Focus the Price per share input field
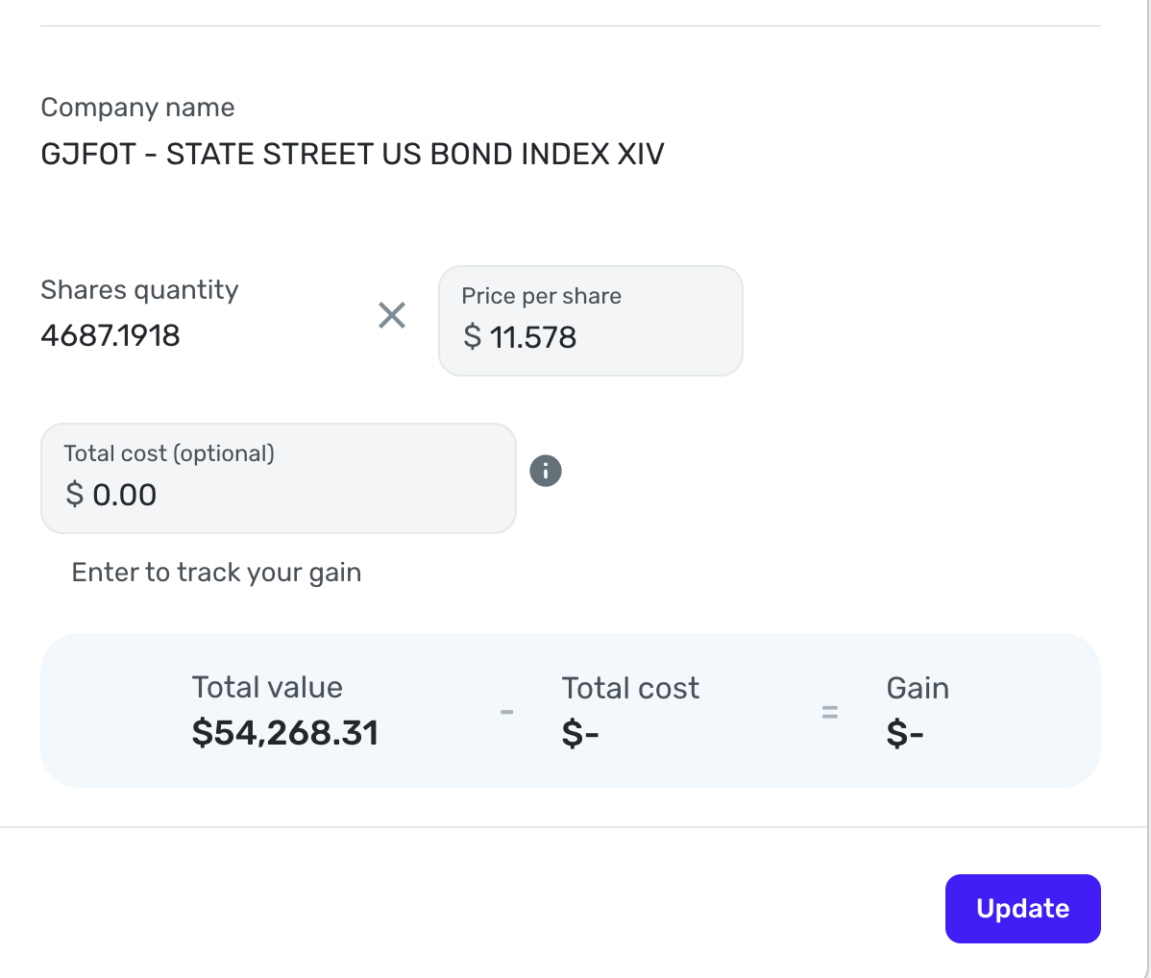 tap(615, 337)
